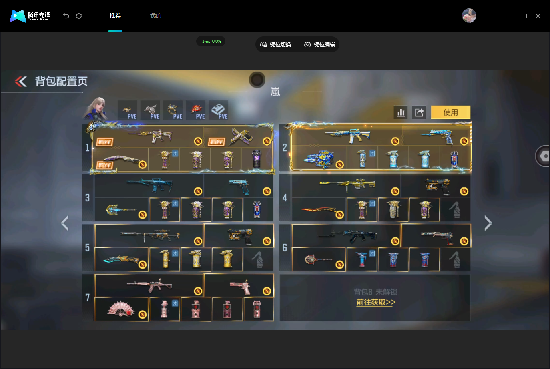The width and height of the screenshot is (550, 369).
Task: Click the 3ms 0.0% latency indicator
Action: (211, 41)
